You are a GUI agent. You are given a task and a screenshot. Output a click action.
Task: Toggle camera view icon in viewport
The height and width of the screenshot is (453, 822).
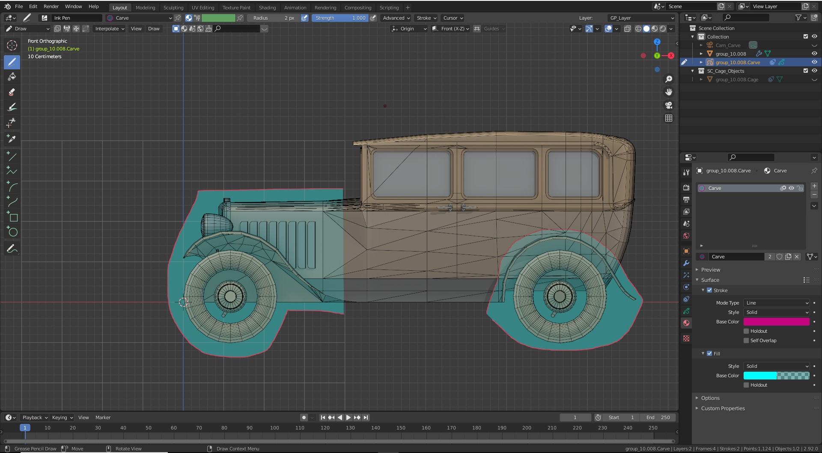[669, 105]
